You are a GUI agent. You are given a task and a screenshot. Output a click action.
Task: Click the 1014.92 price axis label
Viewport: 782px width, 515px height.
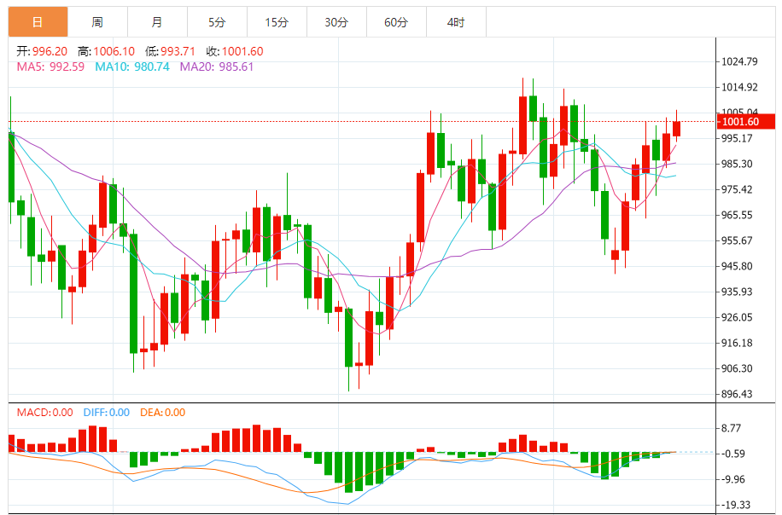740,87
